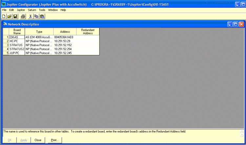Select row header number 1
The width and height of the screenshot is (246, 145).
tap(6, 37)
